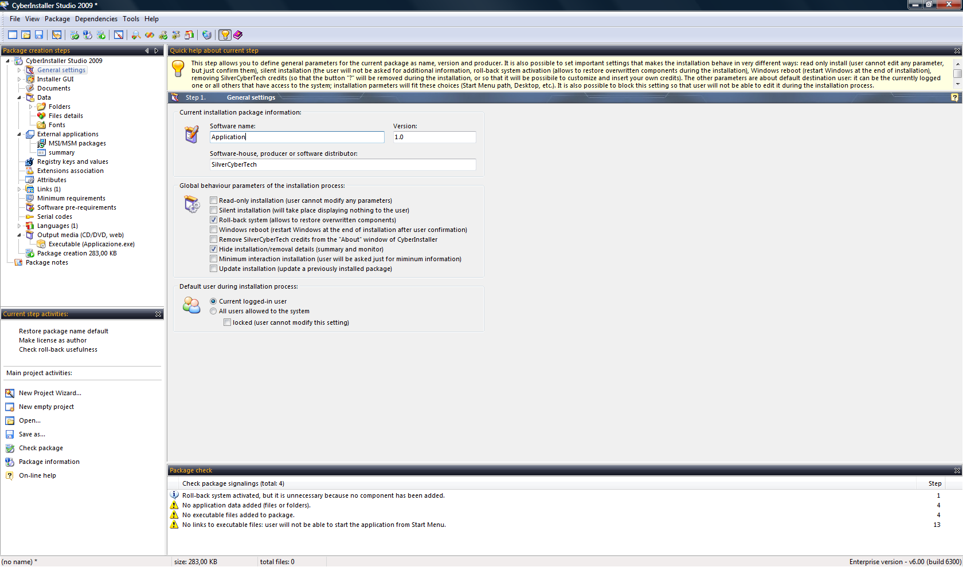
Task: Click the package toolbar icon with blue info badge
Action: (x=88, y=35)
